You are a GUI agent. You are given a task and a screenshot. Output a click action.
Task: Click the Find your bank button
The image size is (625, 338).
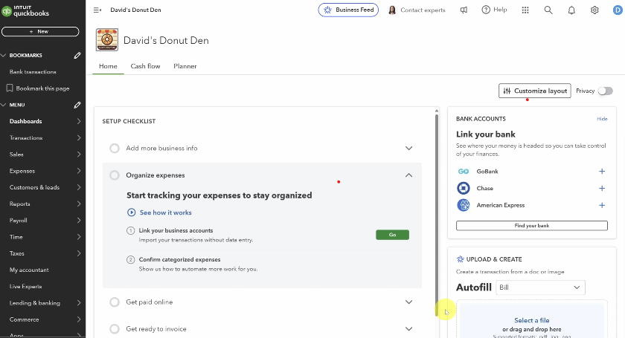(x=532, y=226)
